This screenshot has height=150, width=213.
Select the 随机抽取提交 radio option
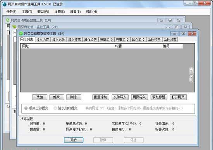pyautogui.click(x=65, y=108)
